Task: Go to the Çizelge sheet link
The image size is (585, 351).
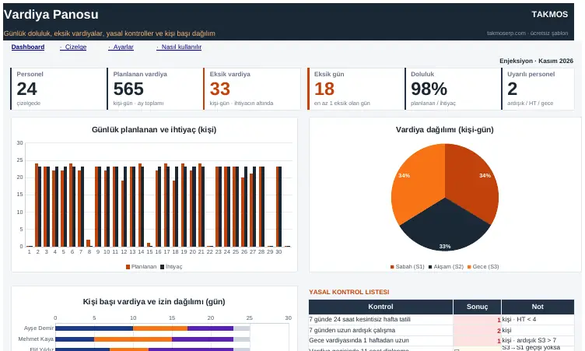Action: pyautogui.click(x=73, y=47)
